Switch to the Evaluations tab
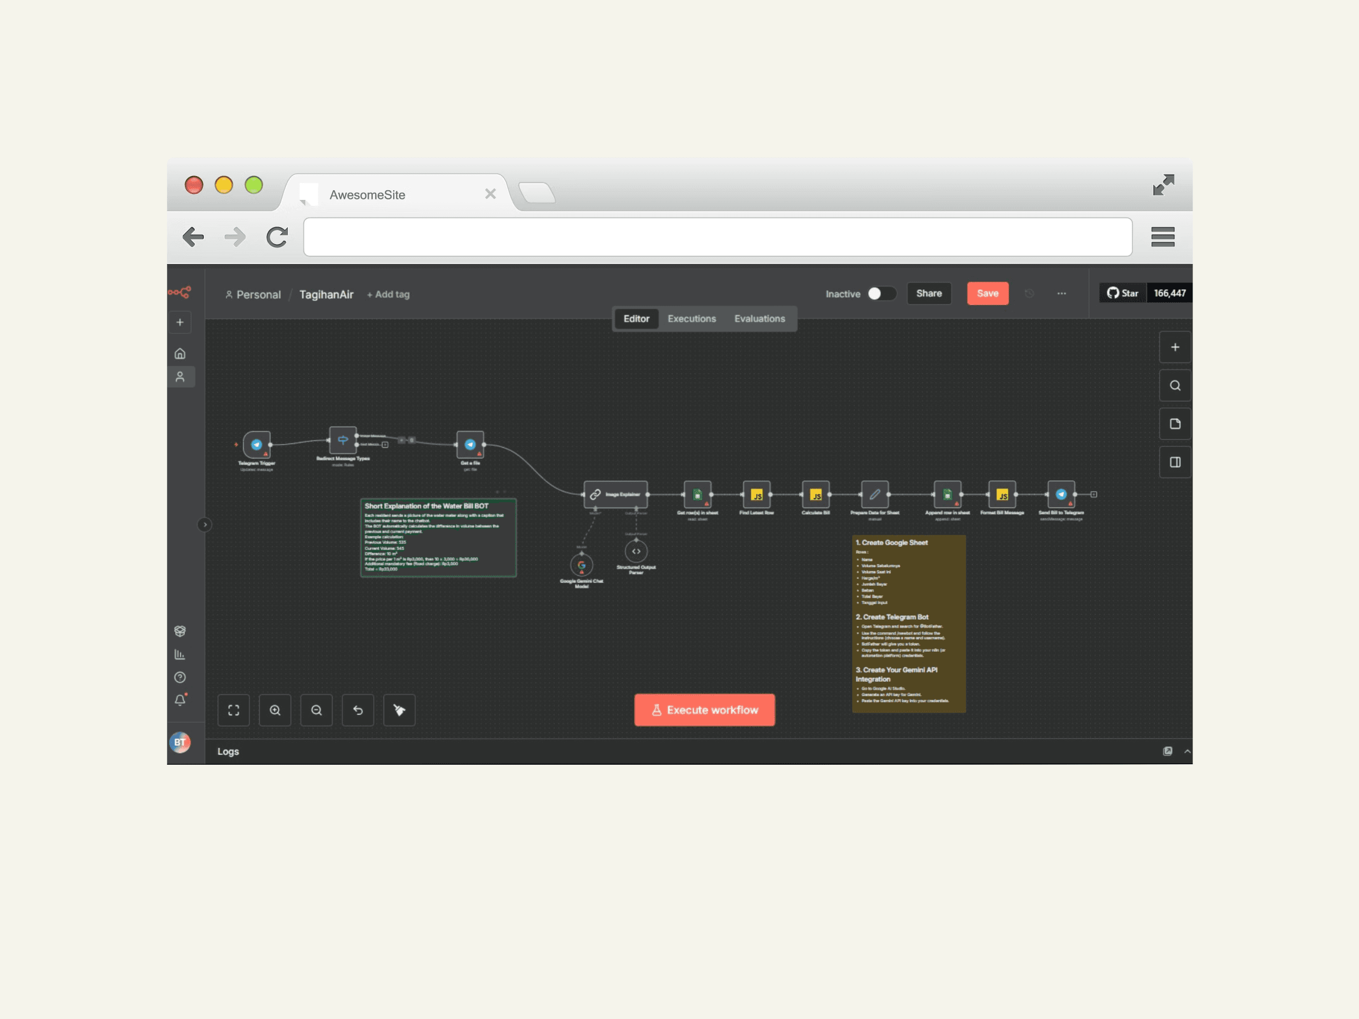This screenshot has width=1359, height=1019. tap(760, 318)
